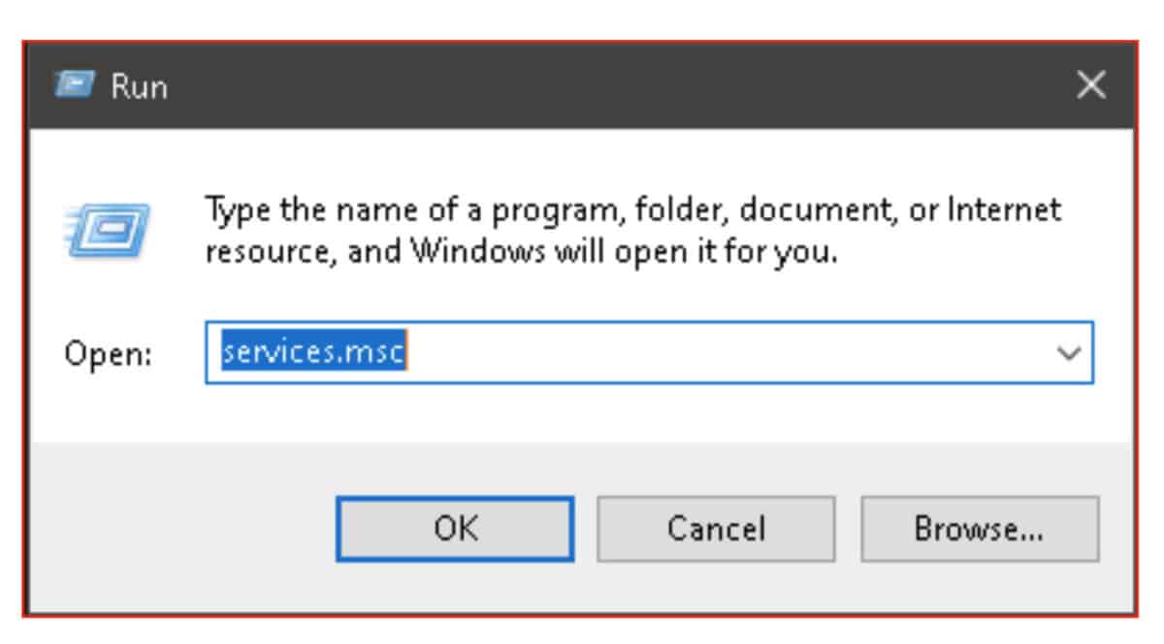Screen dimensions: 1164x644
Task: Click white blank space below Open field
Action: click(582, 412)
